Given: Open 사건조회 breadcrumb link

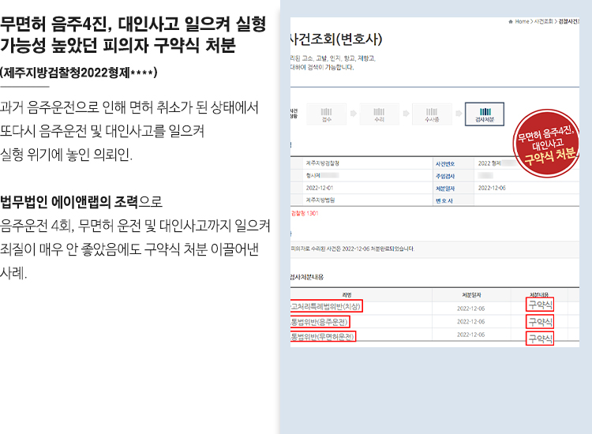Looking at the screenshot, I should pyautogui.click(x=545, y=22).
